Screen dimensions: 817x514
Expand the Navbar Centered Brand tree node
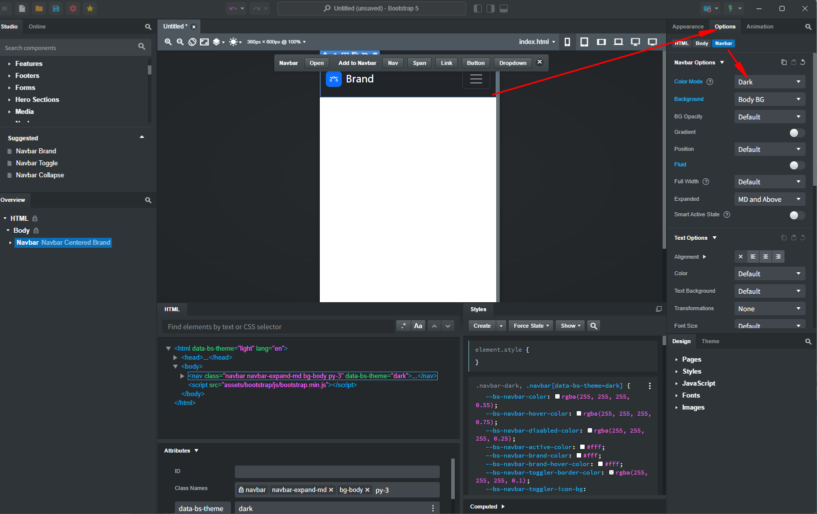coord(10,243)
